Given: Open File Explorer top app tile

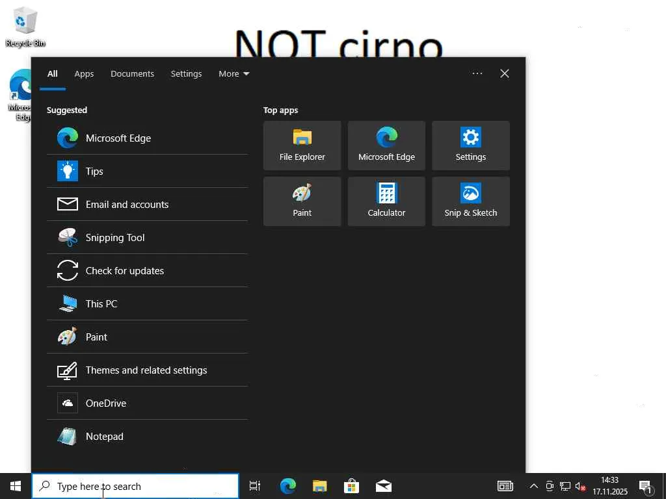Looking at the screenshot, I should click(302, 146).
